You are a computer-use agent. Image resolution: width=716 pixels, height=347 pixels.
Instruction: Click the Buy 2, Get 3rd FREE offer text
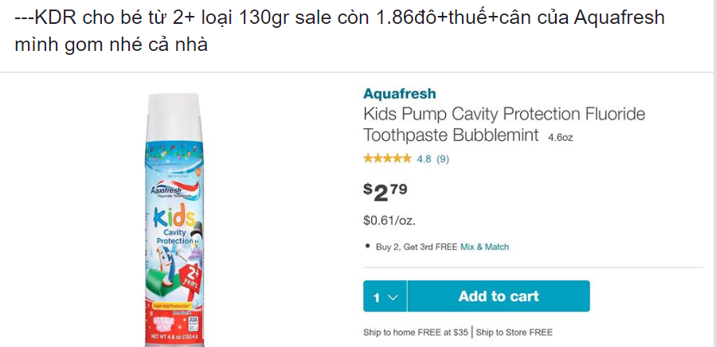(x=417, y=247)
